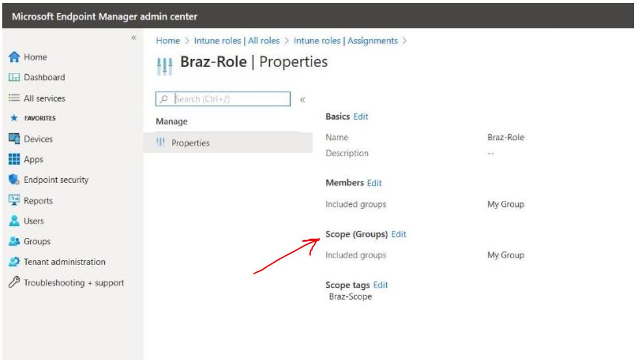The height and width of the screenshot is (360, 637).
Task: Click the Groups icon in sidebar
Action: (x=14, y=241)
